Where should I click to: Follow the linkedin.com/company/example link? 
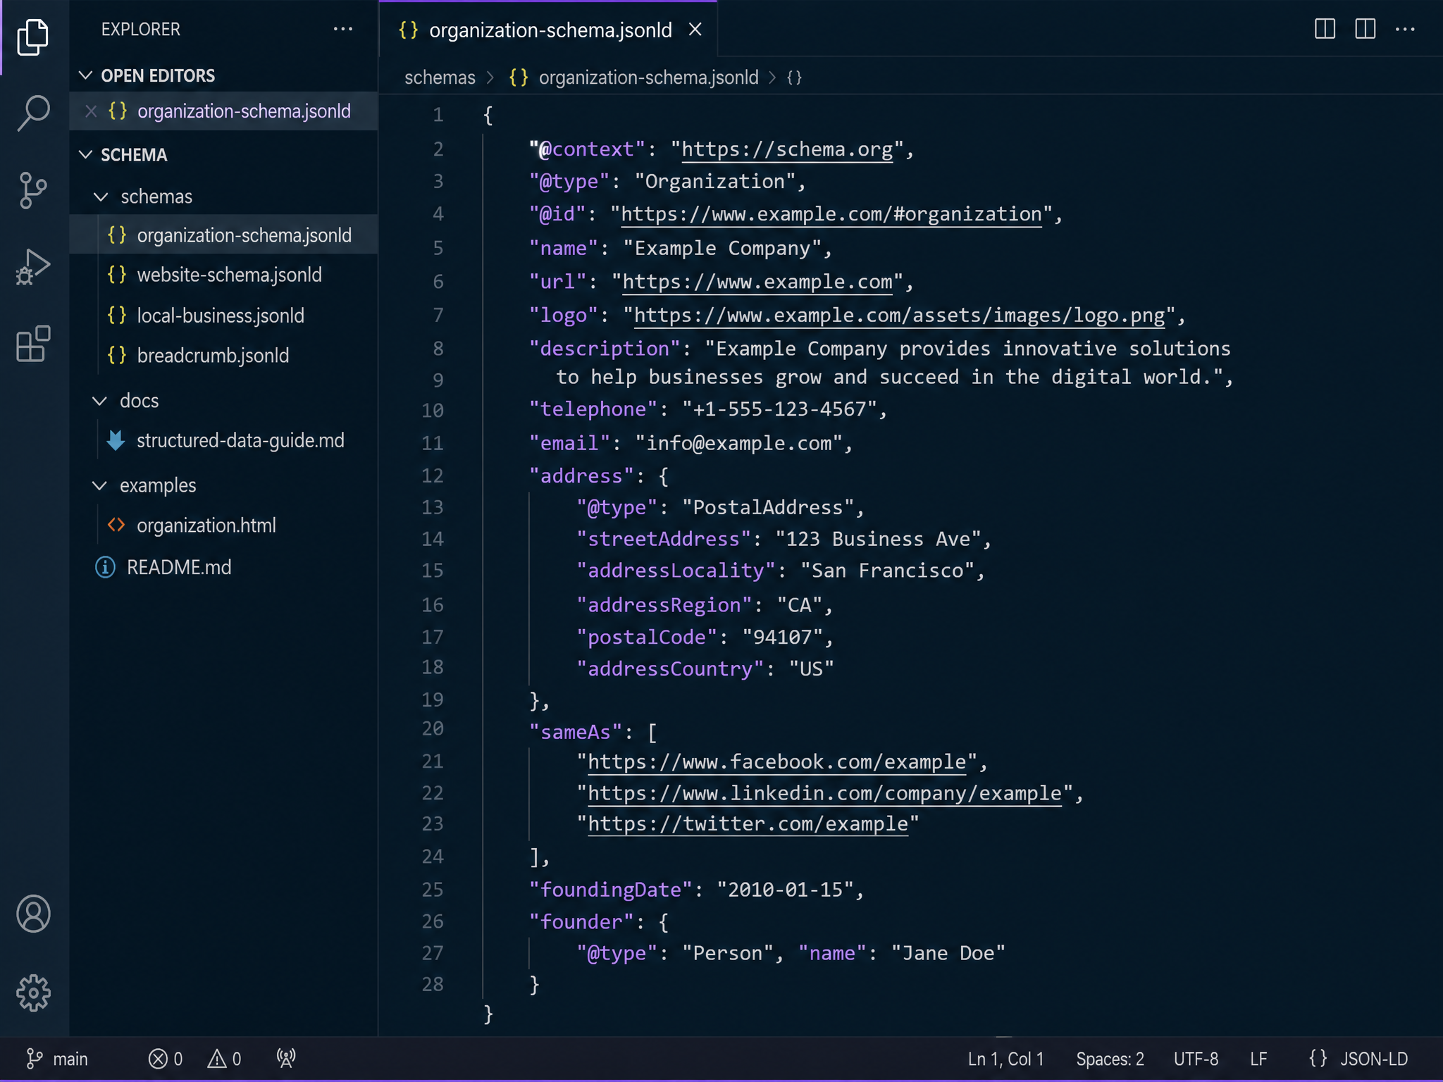click(824, 794)
